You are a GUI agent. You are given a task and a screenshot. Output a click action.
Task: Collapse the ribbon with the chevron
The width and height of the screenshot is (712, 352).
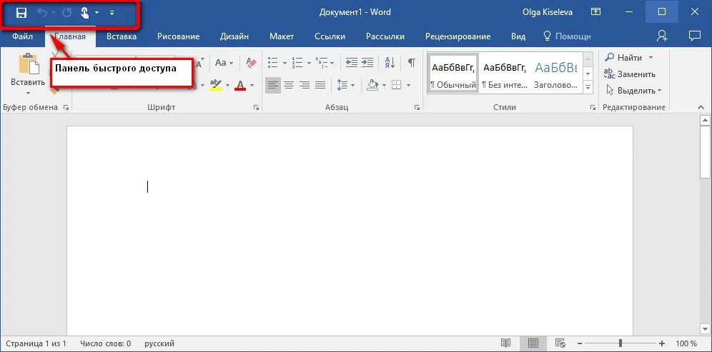(701, 107)
